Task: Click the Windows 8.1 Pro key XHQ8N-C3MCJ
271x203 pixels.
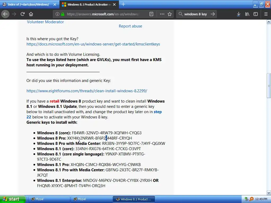Action: coord(106,165)
